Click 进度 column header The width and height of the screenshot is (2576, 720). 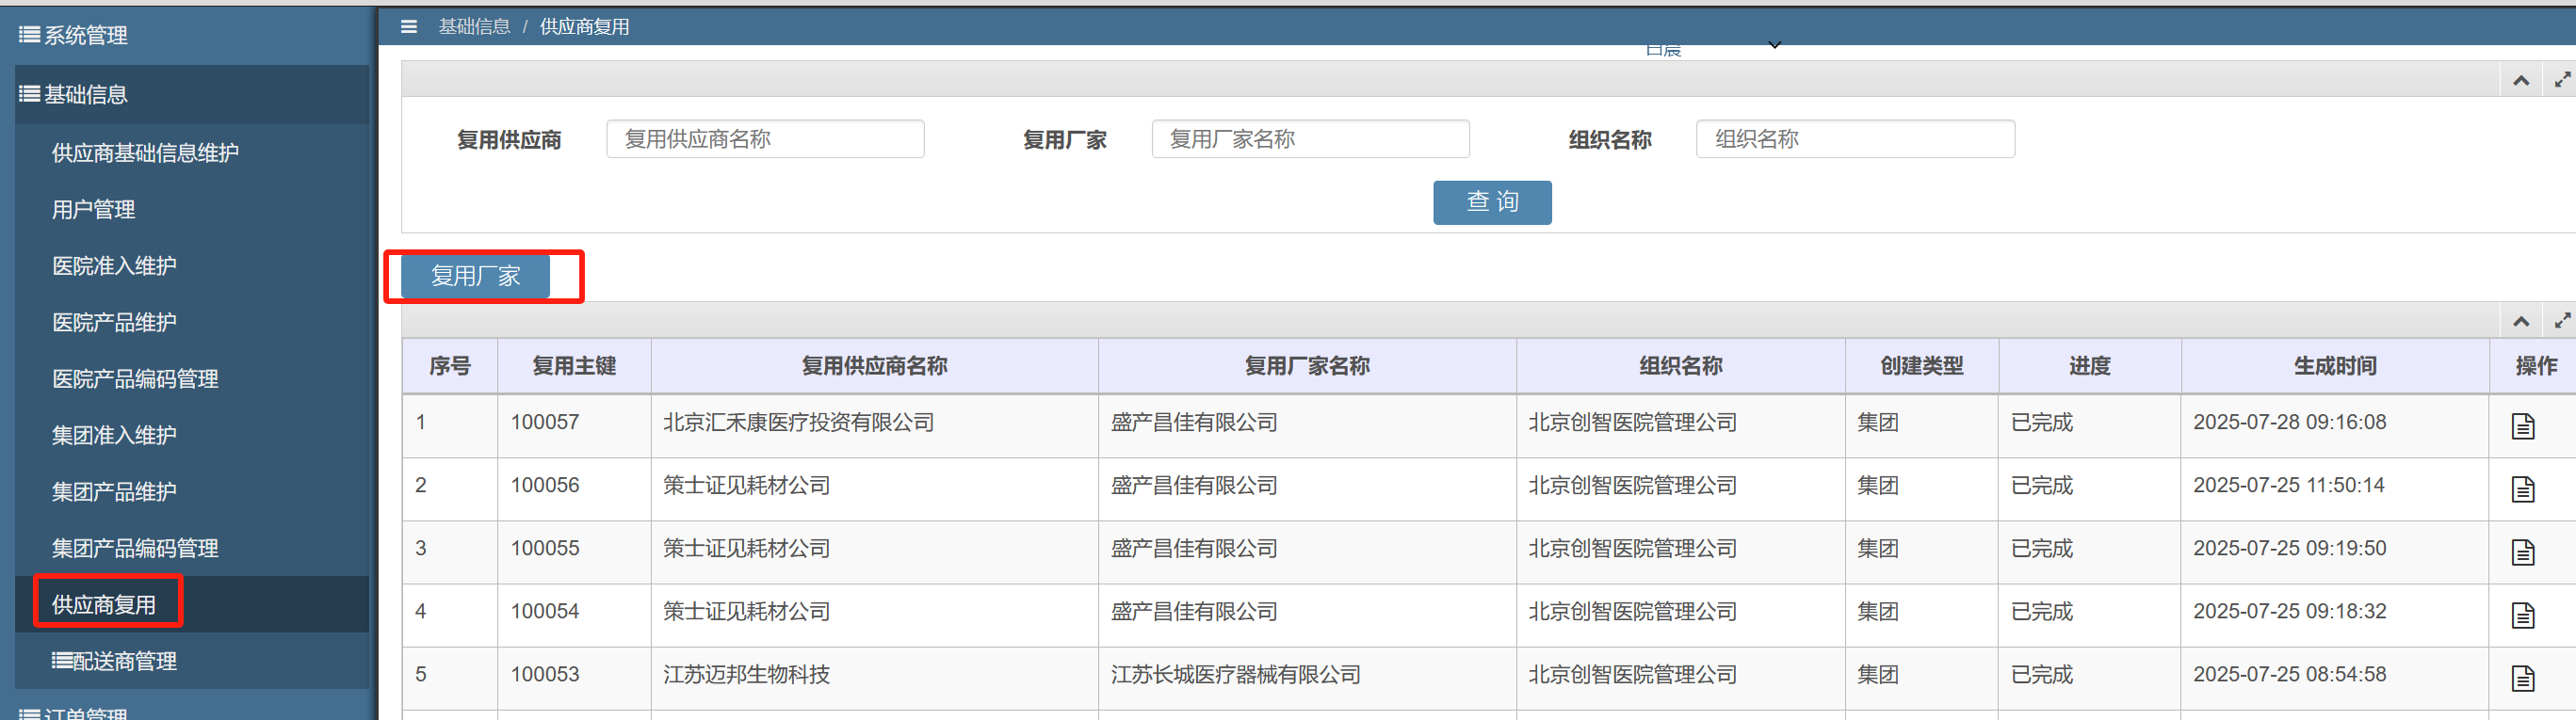2089,366
